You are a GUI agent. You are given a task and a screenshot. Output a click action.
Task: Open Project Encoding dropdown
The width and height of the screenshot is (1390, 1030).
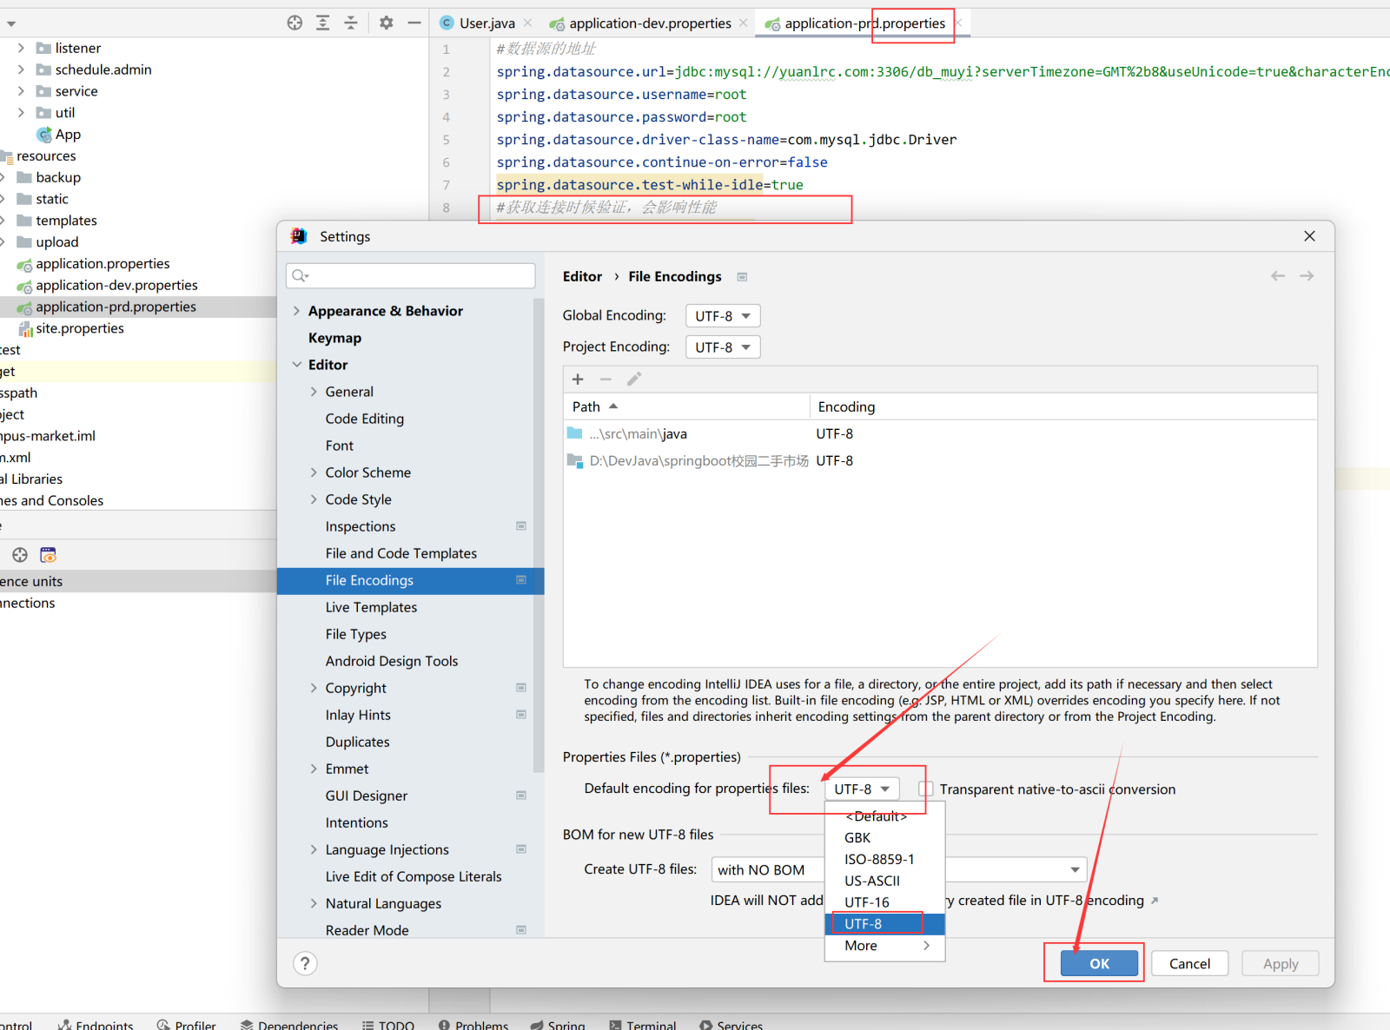[723, 347]
